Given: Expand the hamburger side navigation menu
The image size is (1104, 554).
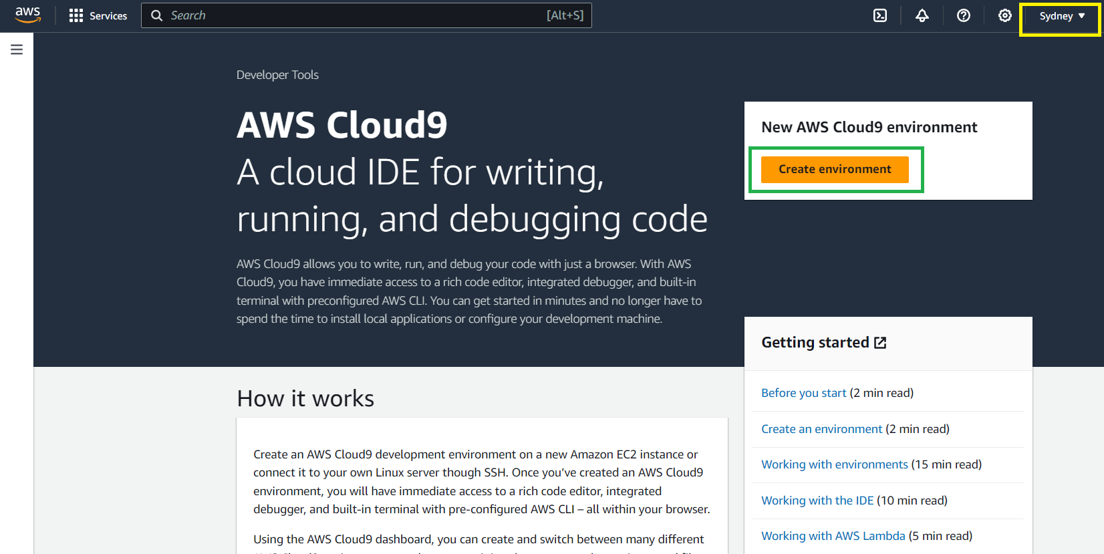Looking at the screenshot, I should pos(17,49).
